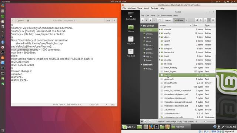Click Home window button in Mint panel

coord(181,127)
